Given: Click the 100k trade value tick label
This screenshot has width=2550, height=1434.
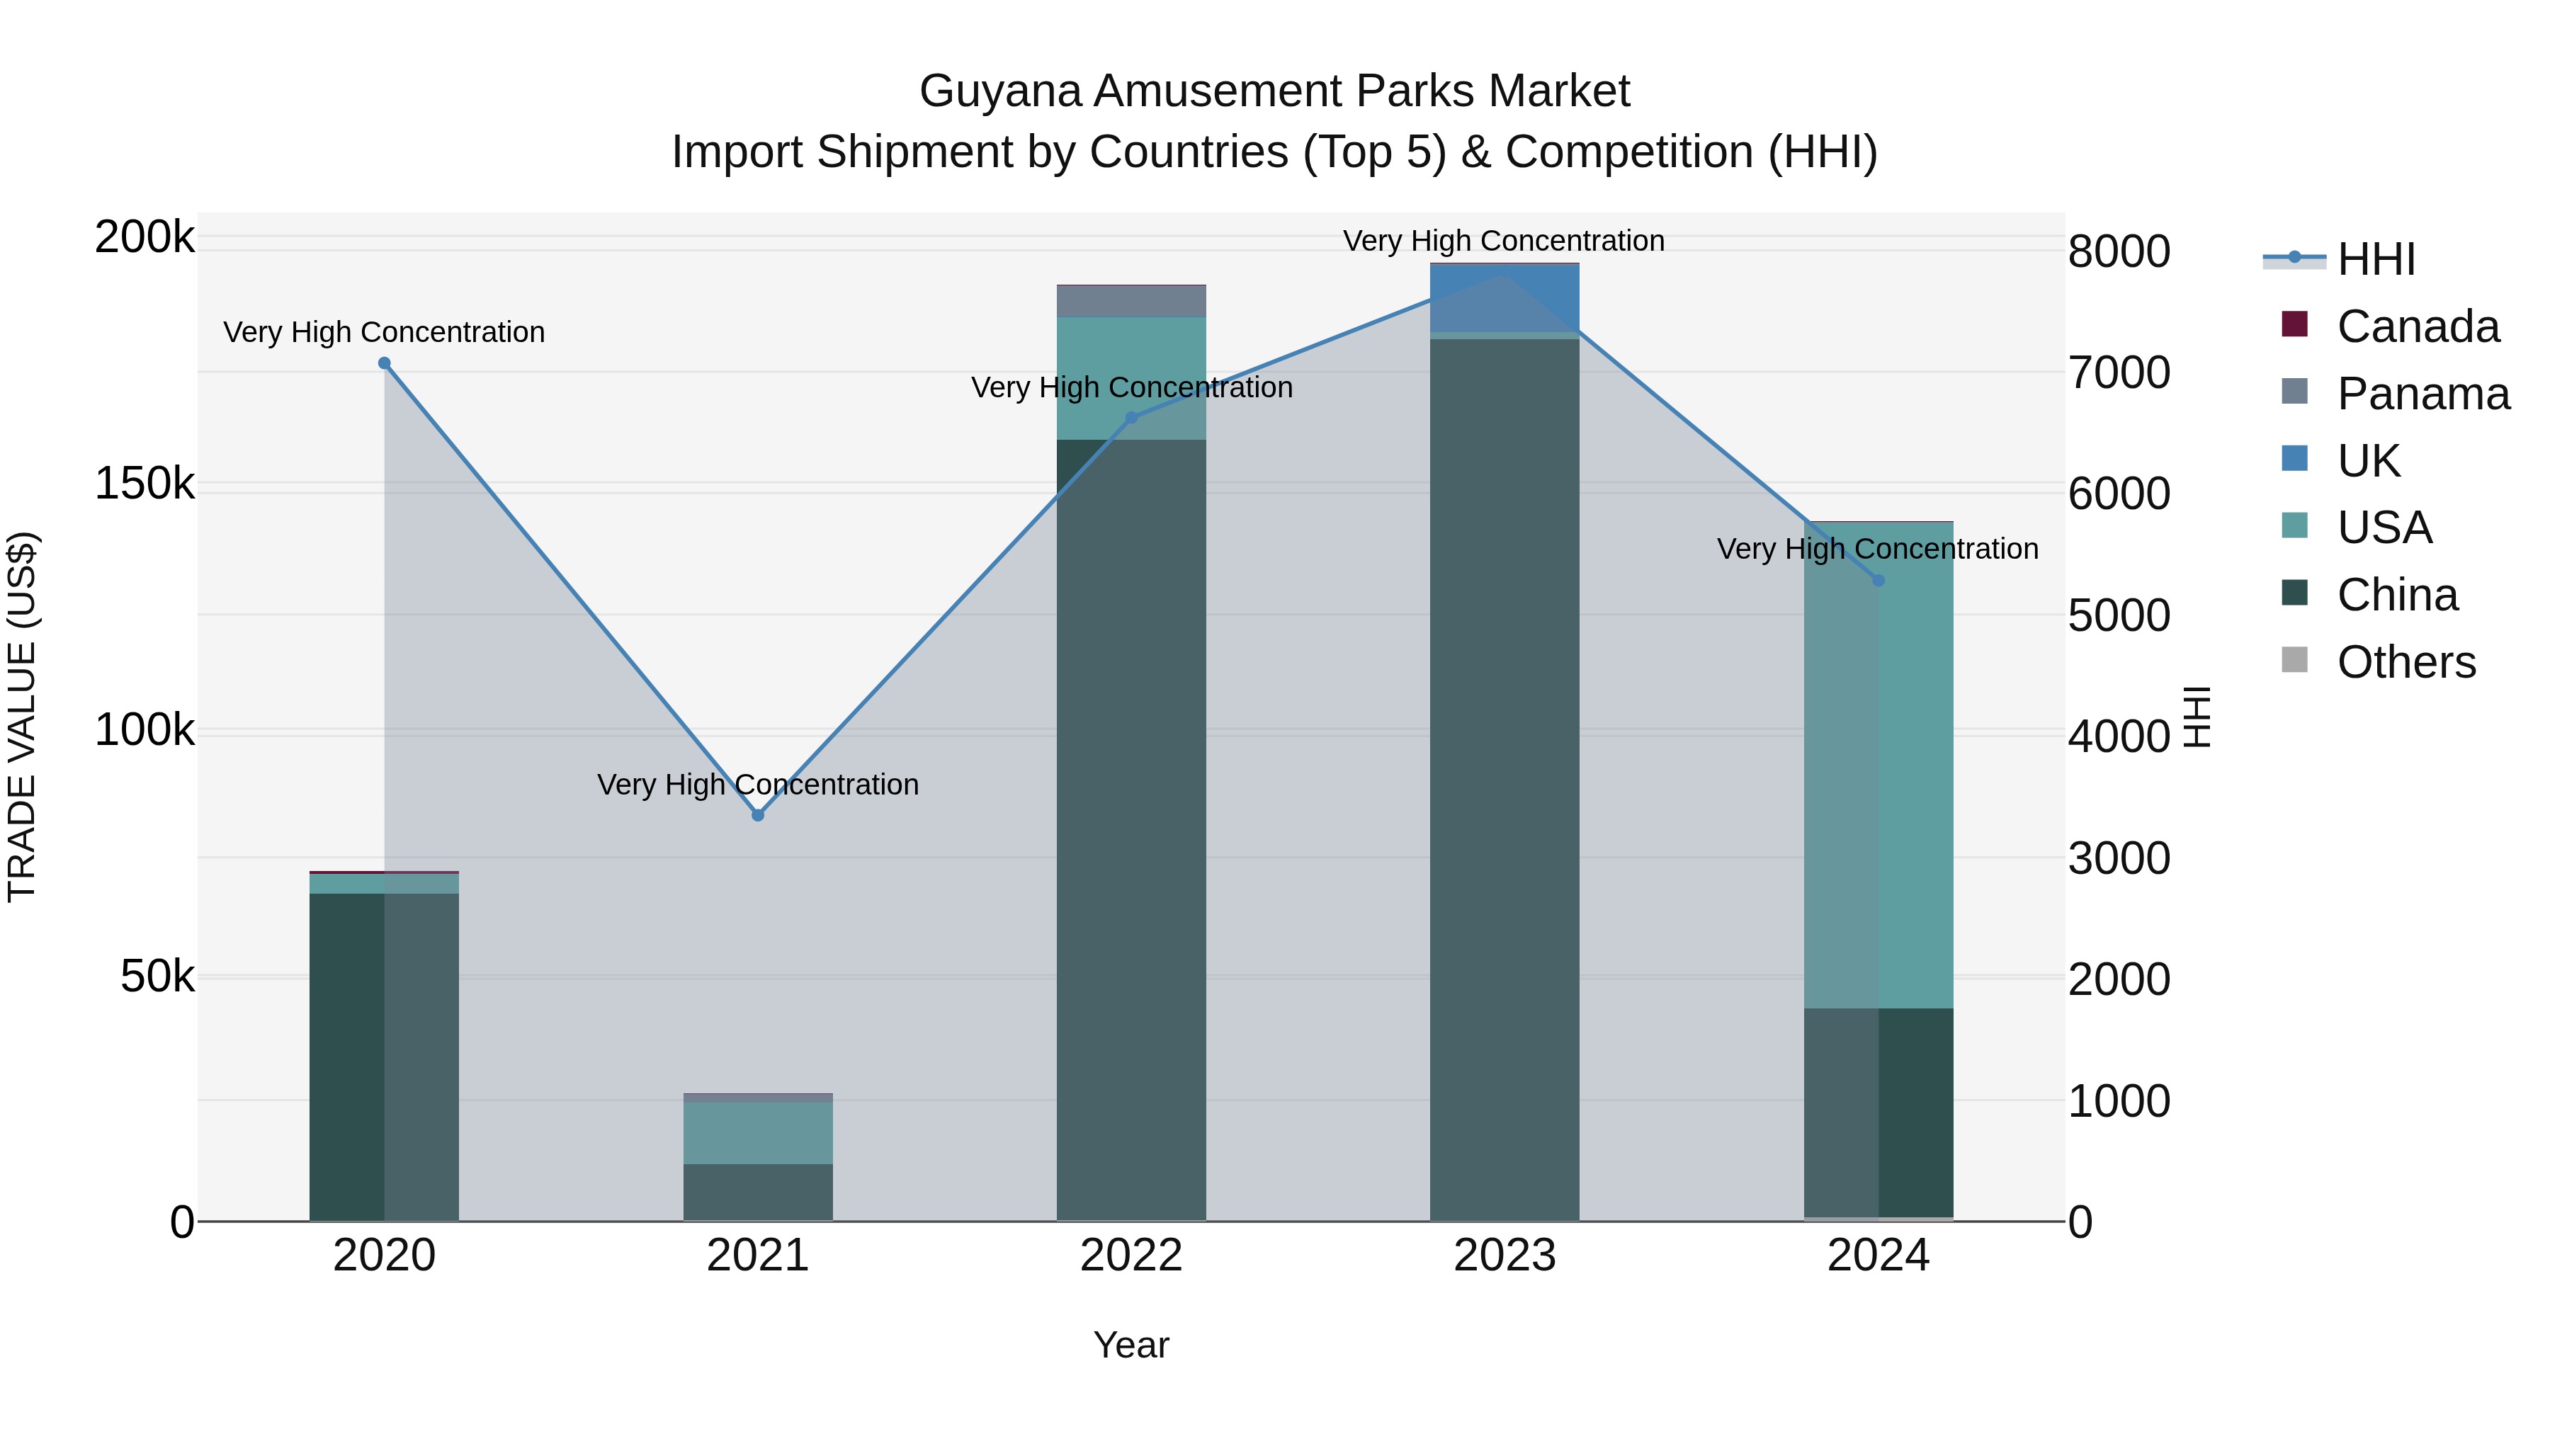Looking at the screenshot, I should [144, 730].
